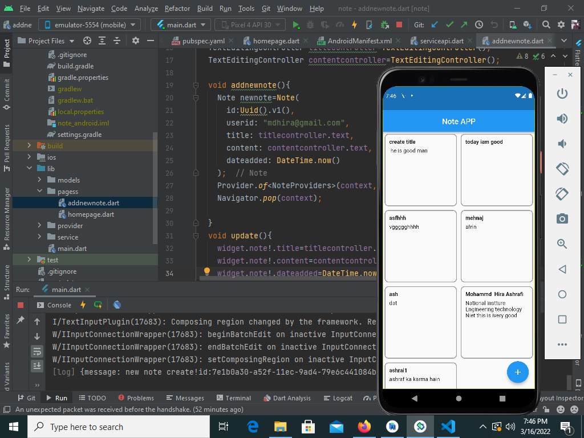Screen dimensions: 584x438
Task: Run the app with the green play icon
Action: pos(294,25)
